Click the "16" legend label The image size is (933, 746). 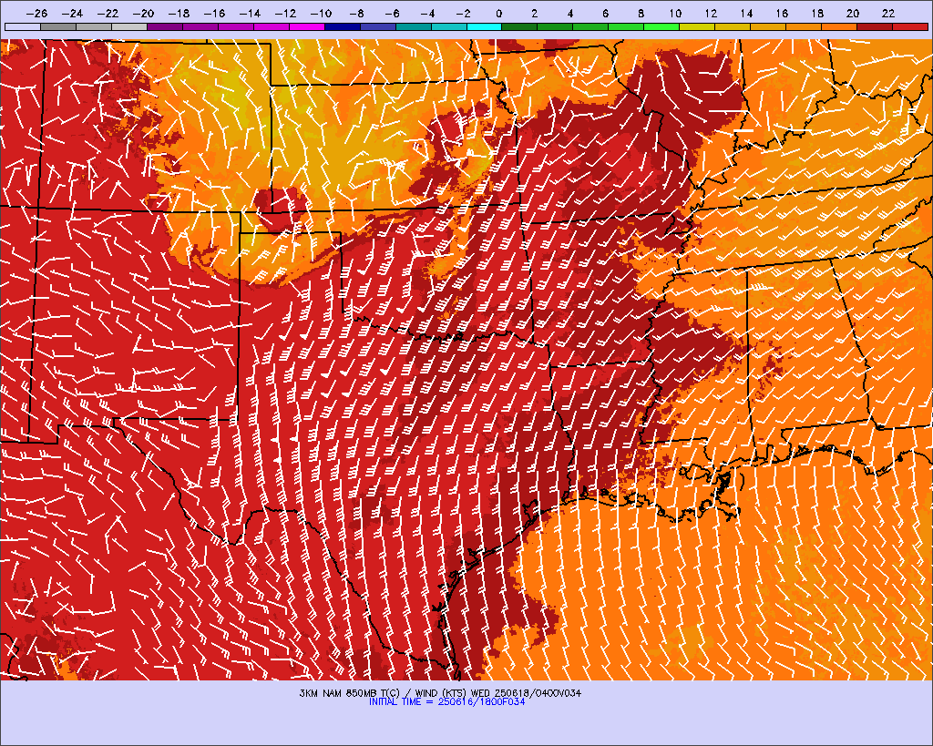(782, 13)
